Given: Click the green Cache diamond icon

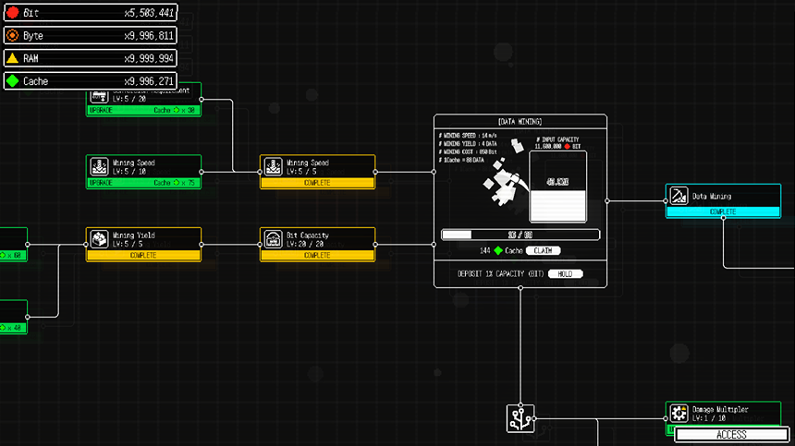Looking at the screenshot, I should point(13,81).
